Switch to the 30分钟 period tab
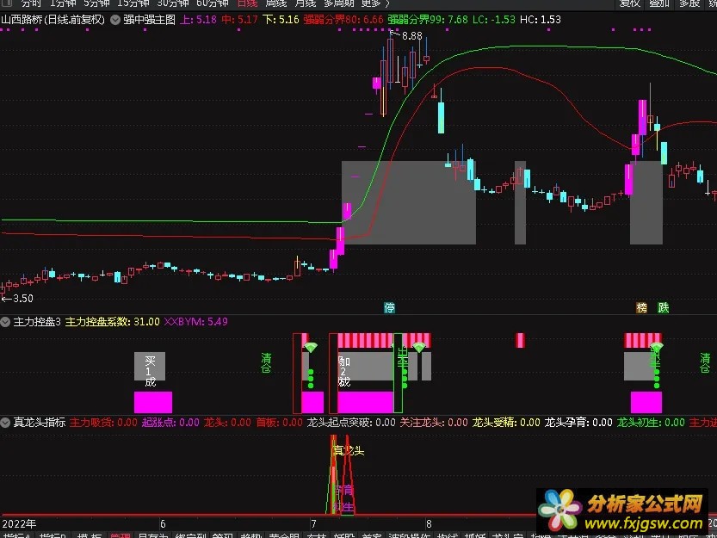717x538 pixels. point(173,3)
